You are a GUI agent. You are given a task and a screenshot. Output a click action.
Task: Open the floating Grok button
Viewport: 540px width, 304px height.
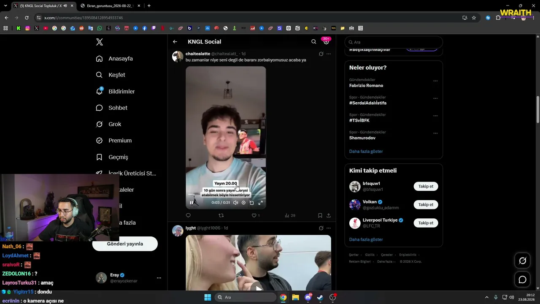[522, 261]
